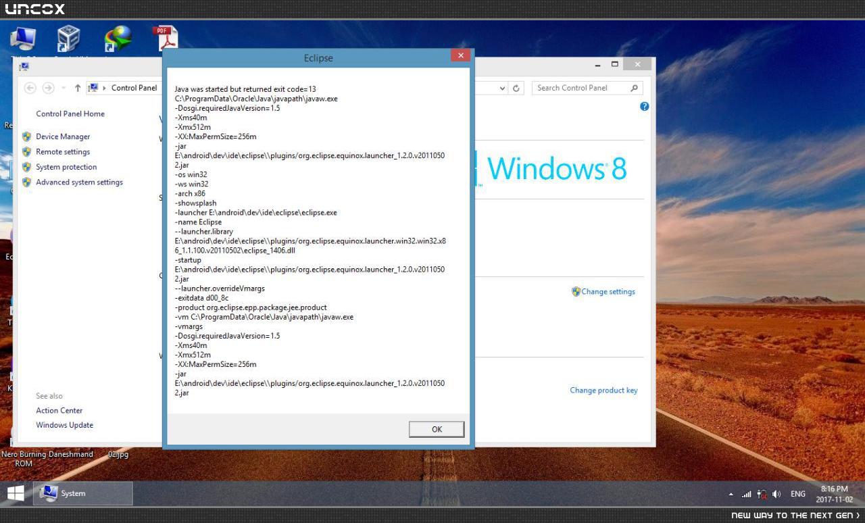Image resolution: width=865 pixels, height=523 pixels.
Task: Open System protection link
Action: pos(66,167)
